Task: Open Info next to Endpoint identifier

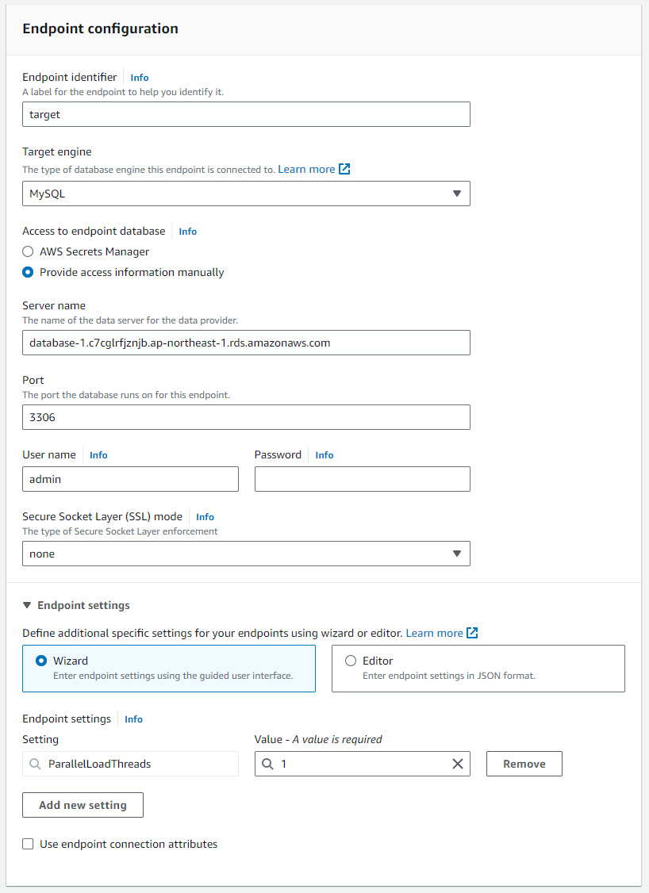Action: coord(140,78)
